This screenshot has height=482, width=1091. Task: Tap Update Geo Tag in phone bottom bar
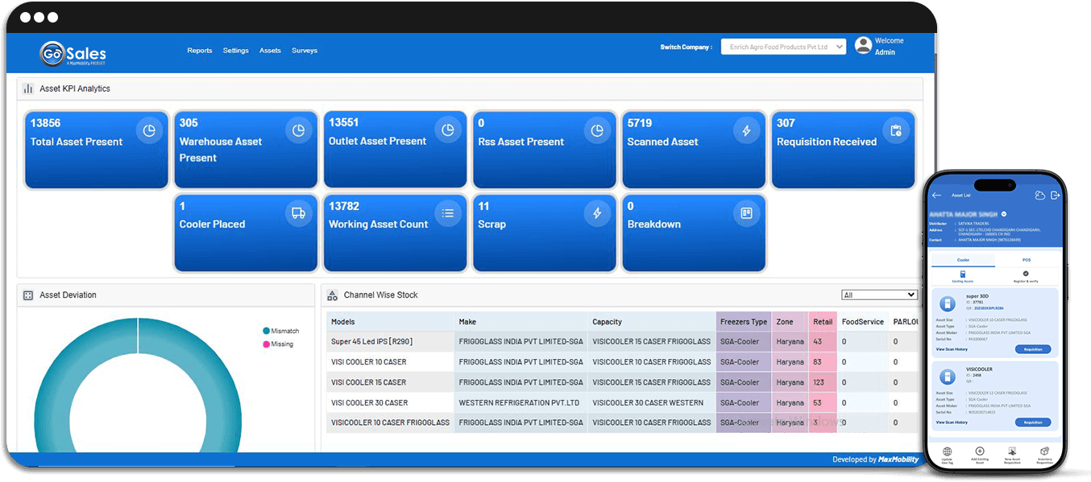[947, 455]
